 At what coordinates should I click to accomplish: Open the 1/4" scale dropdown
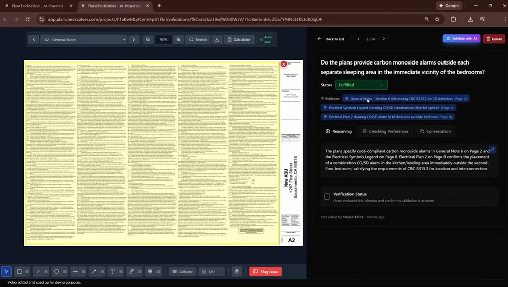coord(211,272)
